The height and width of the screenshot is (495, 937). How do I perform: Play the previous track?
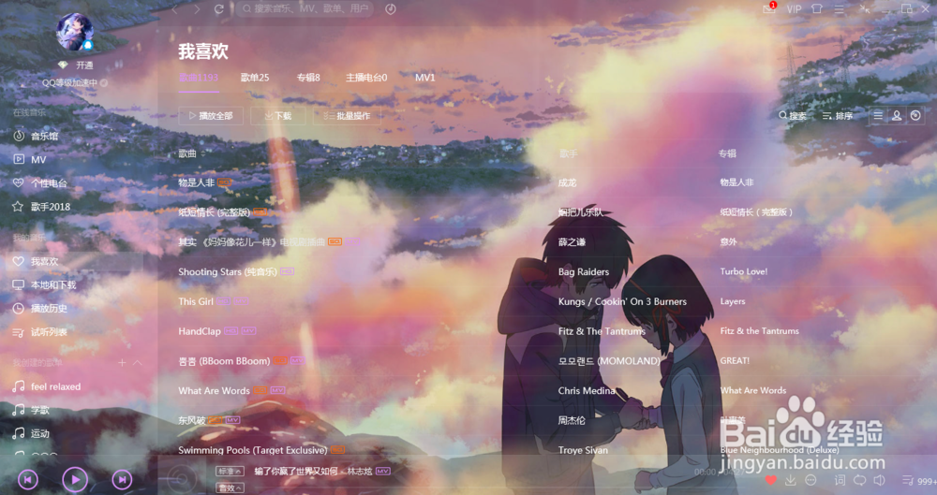point(28,479)
